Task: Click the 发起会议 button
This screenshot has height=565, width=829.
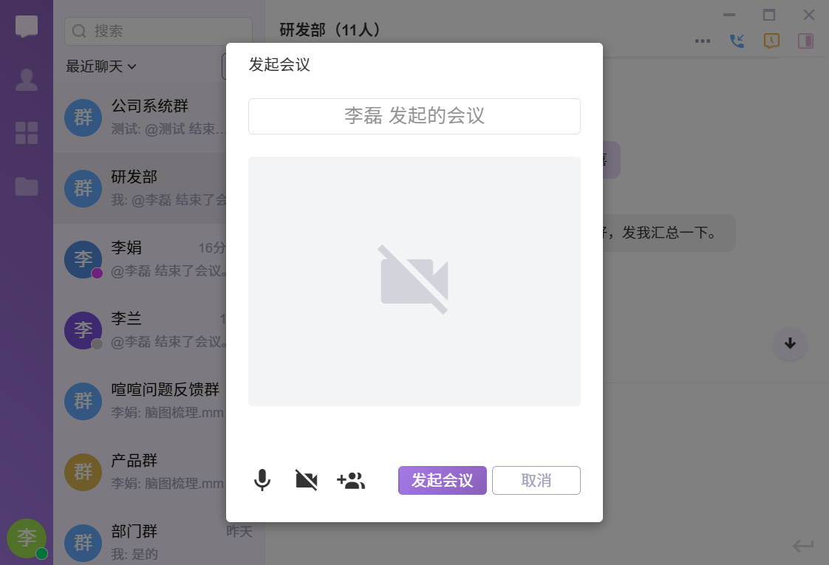Action: pyautogui.click(x=442, y=480)
